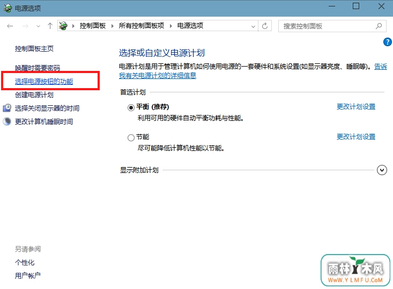Select the 节能 power plan radio
Screen dimensions: 393x289
pyautogui.click(x=131, y=138)
